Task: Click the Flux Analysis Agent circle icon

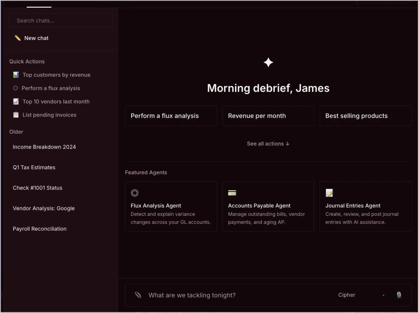Action: [135, 193]
